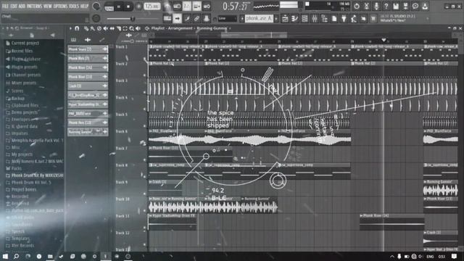This screenshot has width=464, height=261.
Task: Open the FILE menu
Action: click(x=5, y=6)
